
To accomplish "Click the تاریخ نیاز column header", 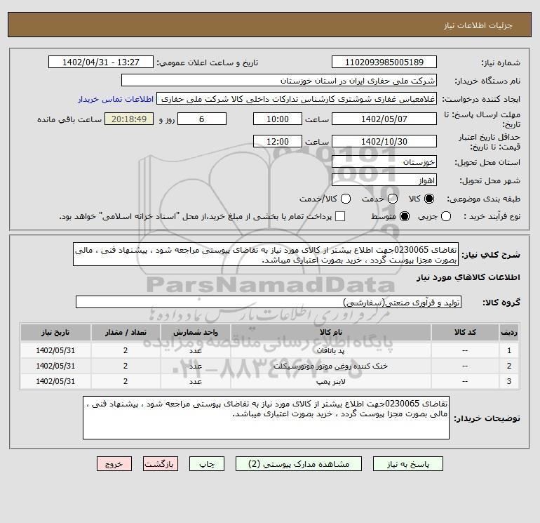I will [55, 332].
